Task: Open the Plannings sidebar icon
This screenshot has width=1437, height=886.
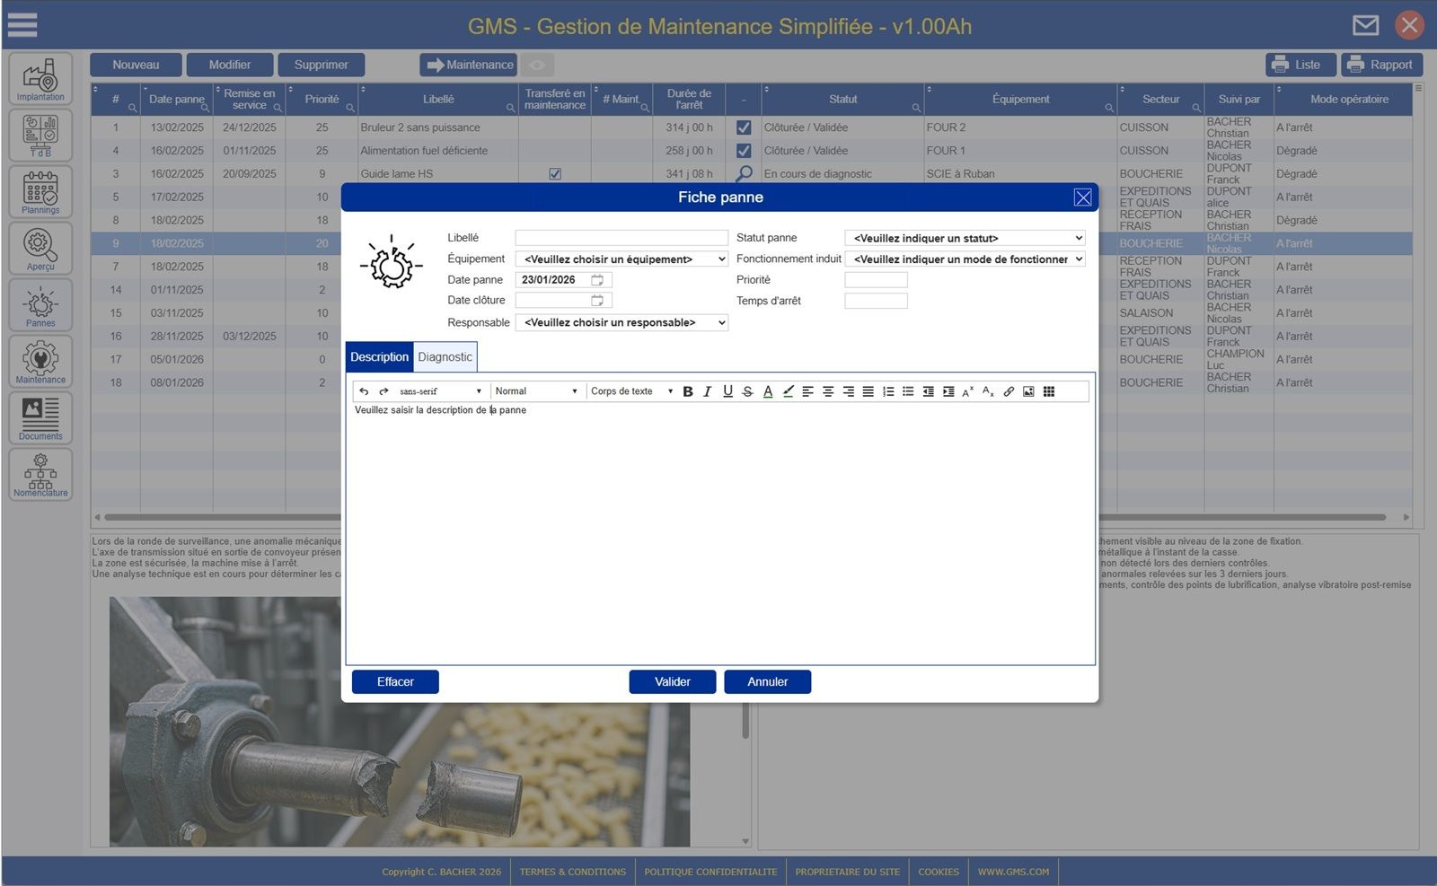Action: [40, 192]
